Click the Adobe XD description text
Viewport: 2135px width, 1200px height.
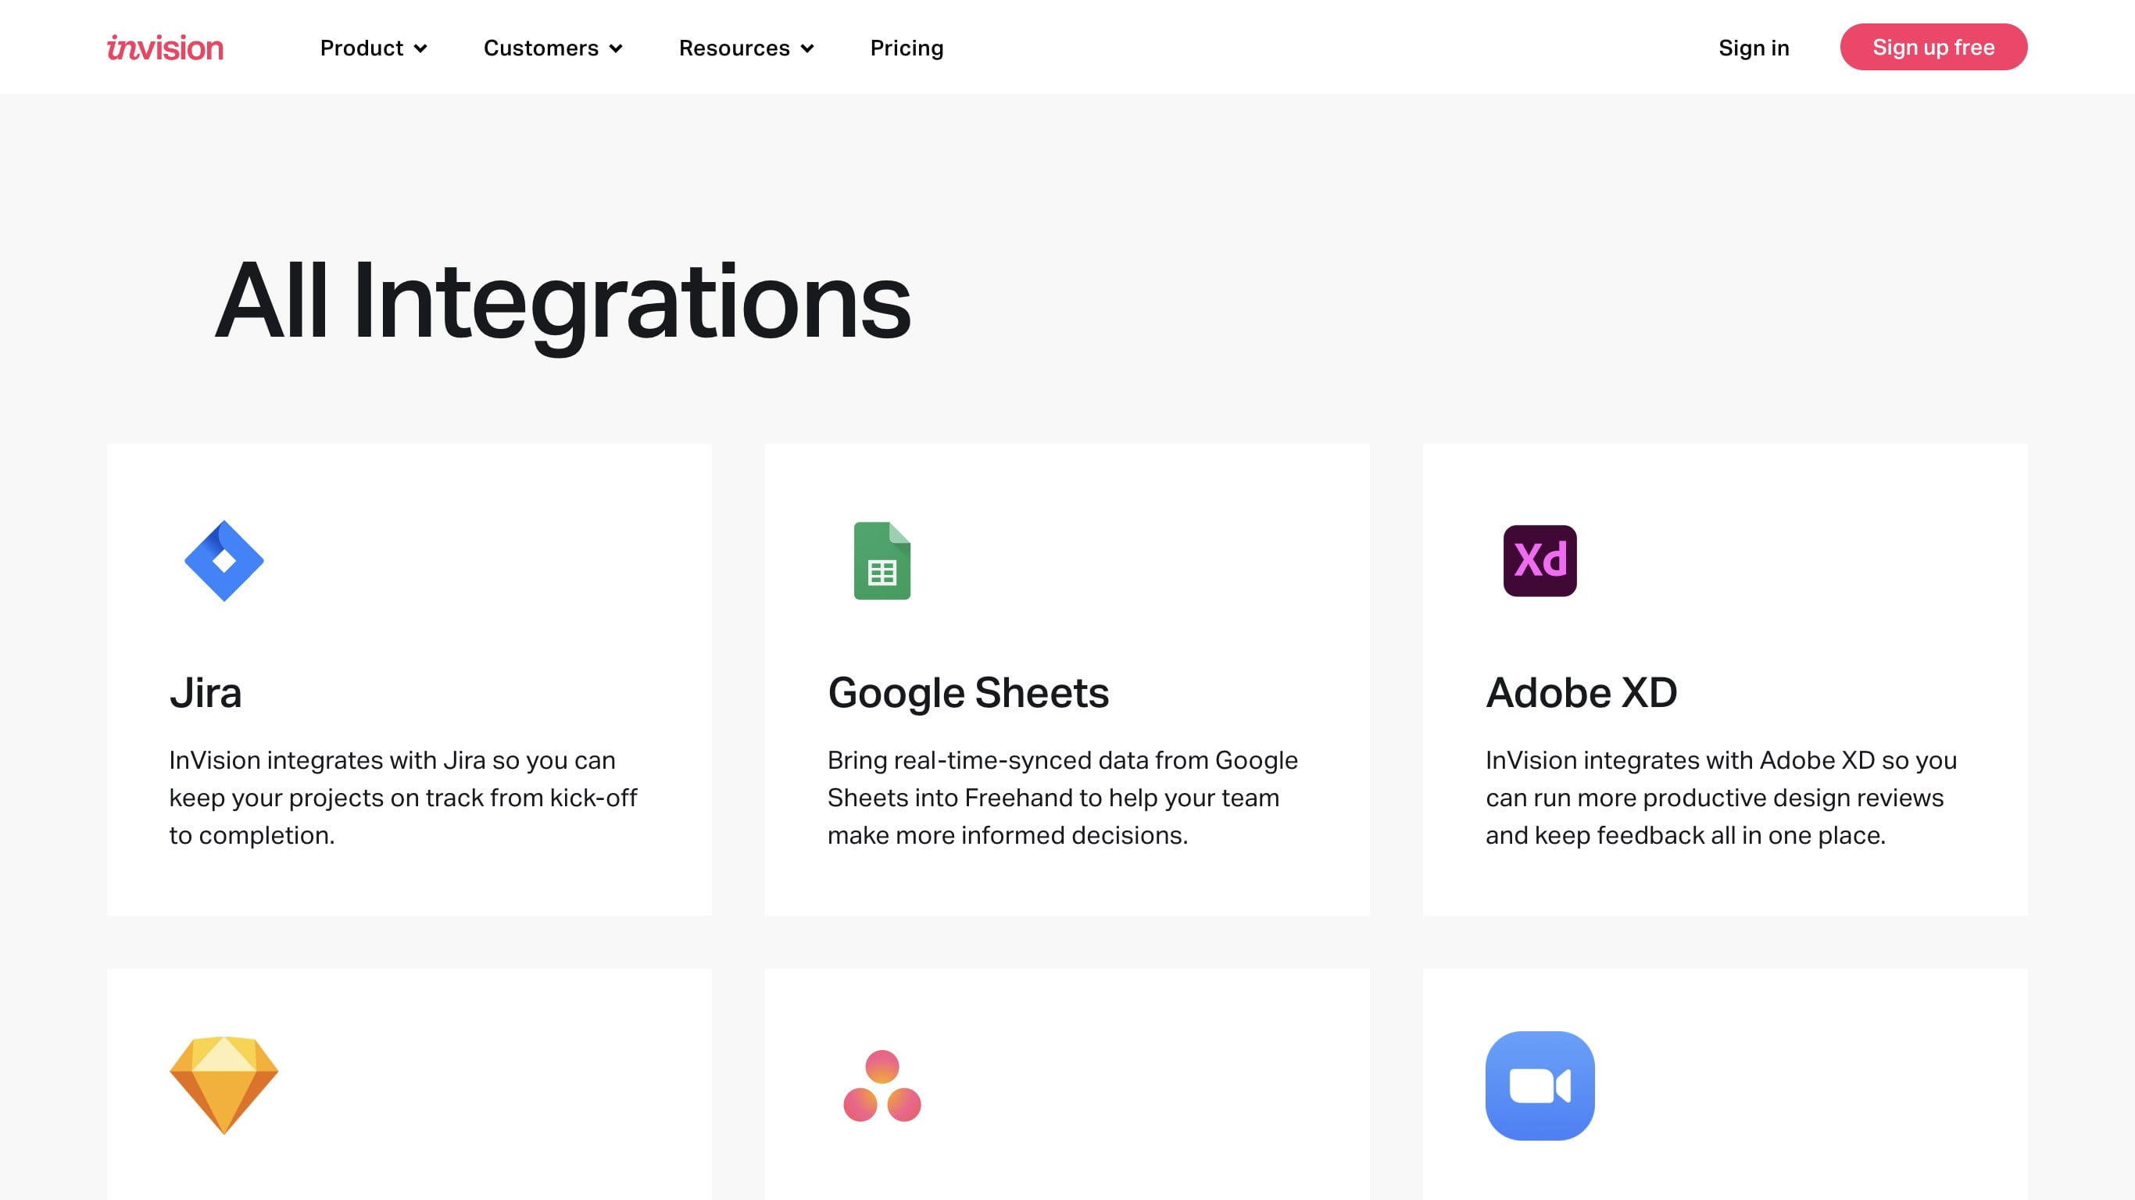[x=1722, y=797]
